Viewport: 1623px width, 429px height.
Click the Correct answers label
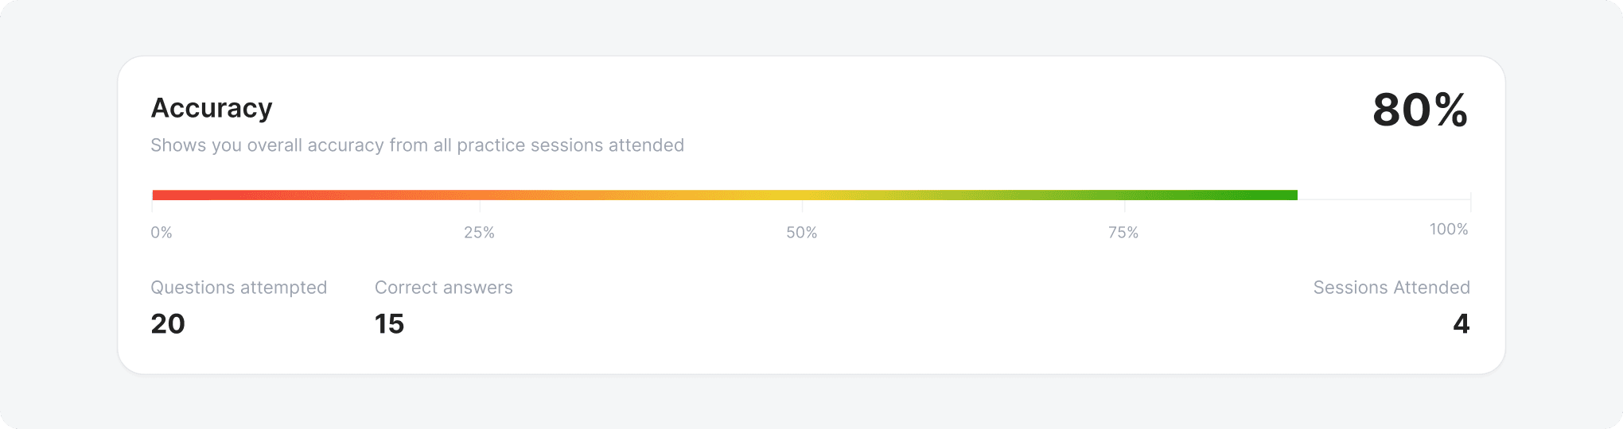pos(444,288)
